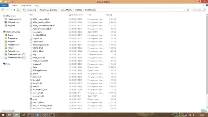The width and height of the screenshot is (208, 117).
Task: Open the Поделиться ribbon tab
Action: pyautogui.click(x=26, y=6)
